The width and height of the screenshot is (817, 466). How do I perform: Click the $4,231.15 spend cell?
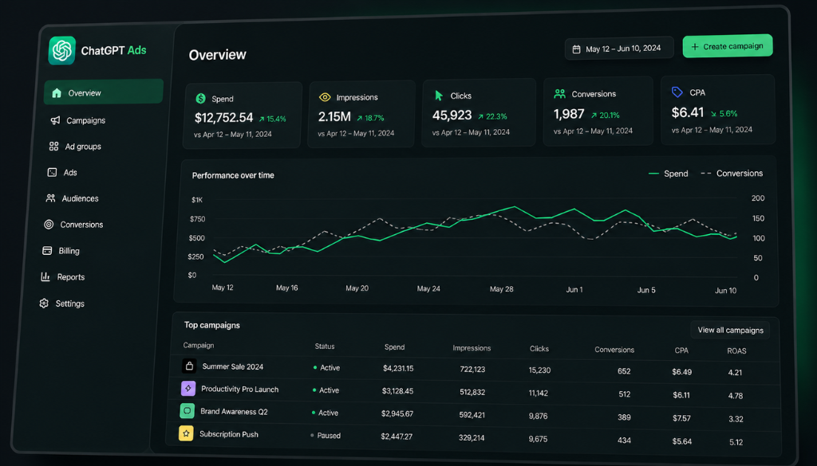[398, 368]
